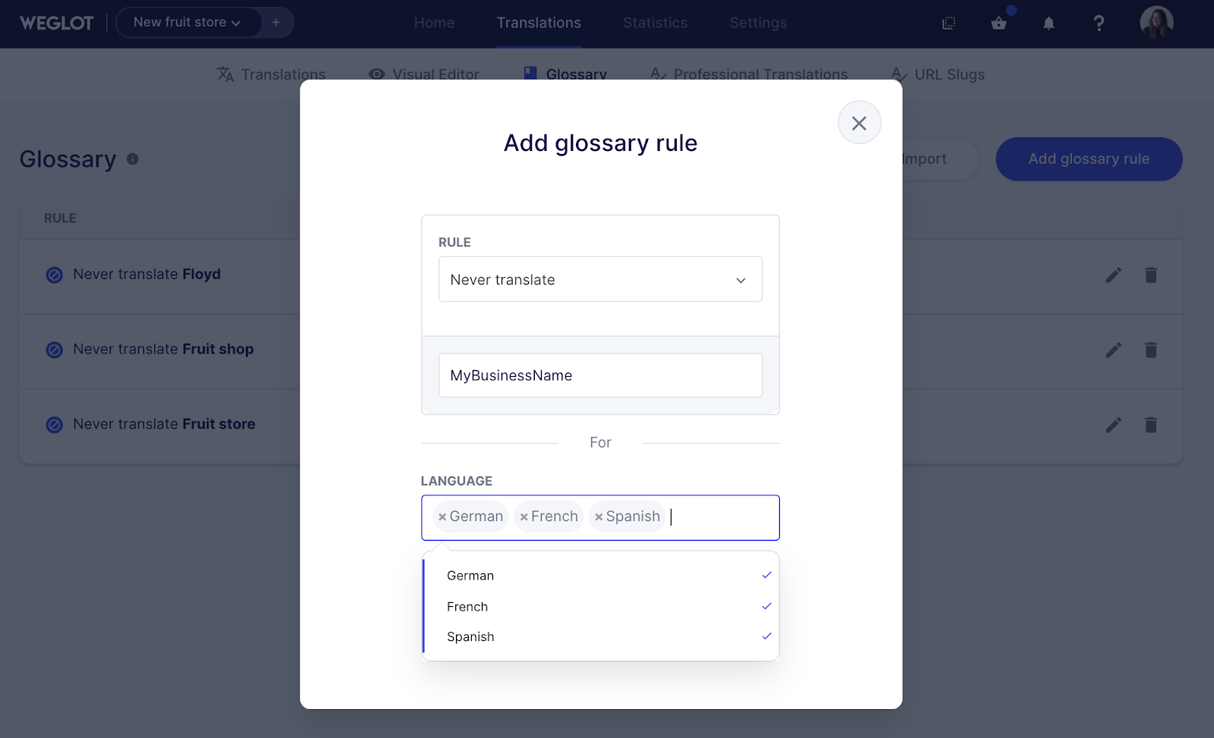Click the MyBusinessName text field
This screenshot has height=738, width=1214.
pyautogui.click(x=600, y=375)
